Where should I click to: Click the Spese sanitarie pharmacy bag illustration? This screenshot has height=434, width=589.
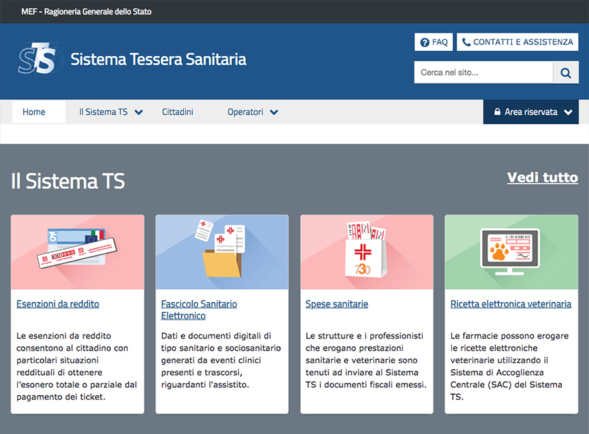(367, 252)
